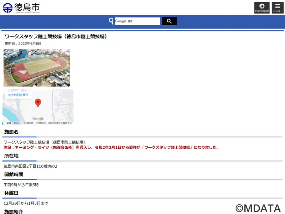
Task: Click the 開館時間 section heading
Action: 14,174
